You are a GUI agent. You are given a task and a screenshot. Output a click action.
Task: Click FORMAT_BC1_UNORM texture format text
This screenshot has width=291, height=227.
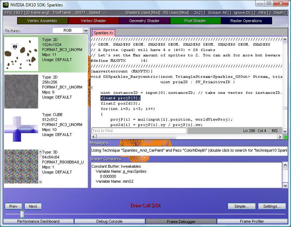tap(62, 87)
